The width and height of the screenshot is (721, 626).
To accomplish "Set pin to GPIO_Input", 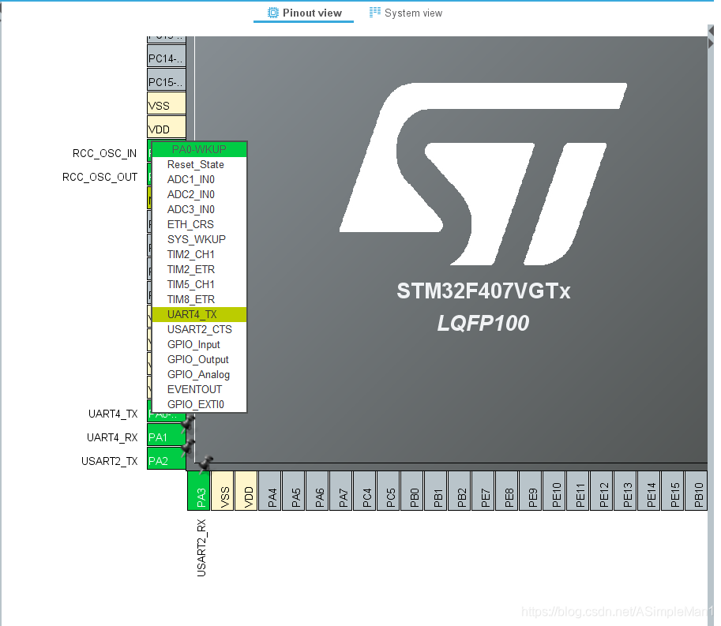I will point(199,345).
